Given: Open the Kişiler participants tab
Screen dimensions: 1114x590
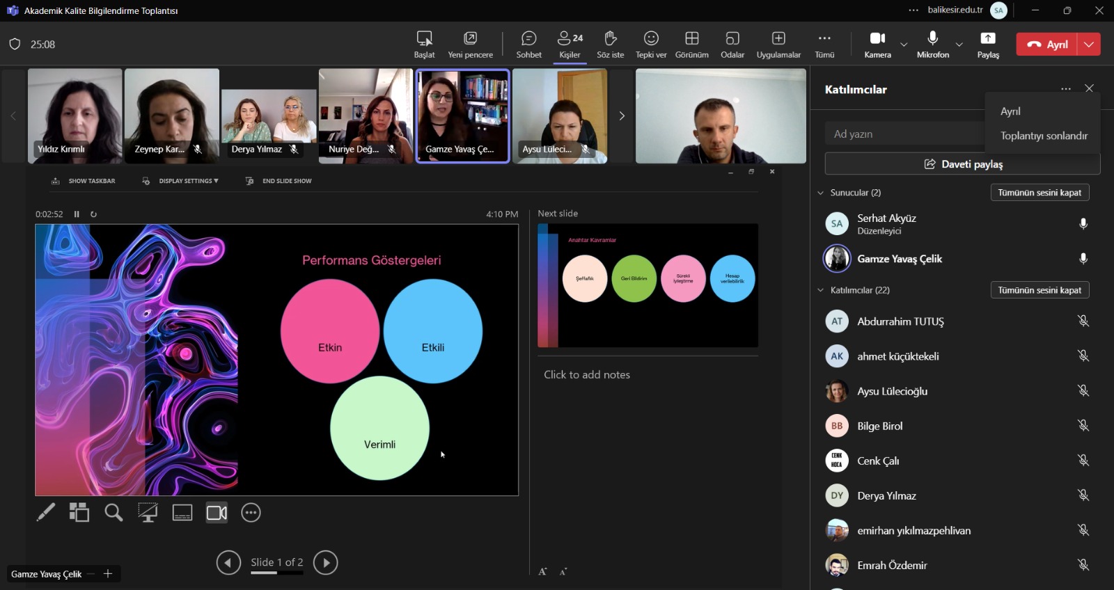Looking at the screenshot, I should coord(570,45).
